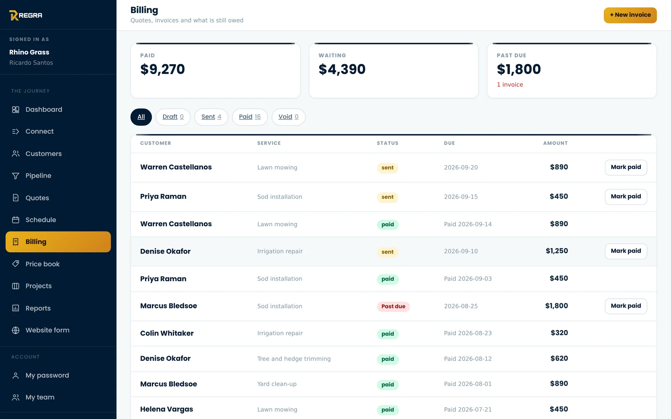Screen dimensions: 671x419
Task: Click the Schedule calendar icon
Action: (x=16, y=220)
